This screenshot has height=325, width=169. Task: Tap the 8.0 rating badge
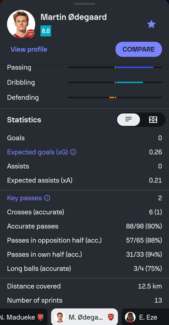coord(46,31)
